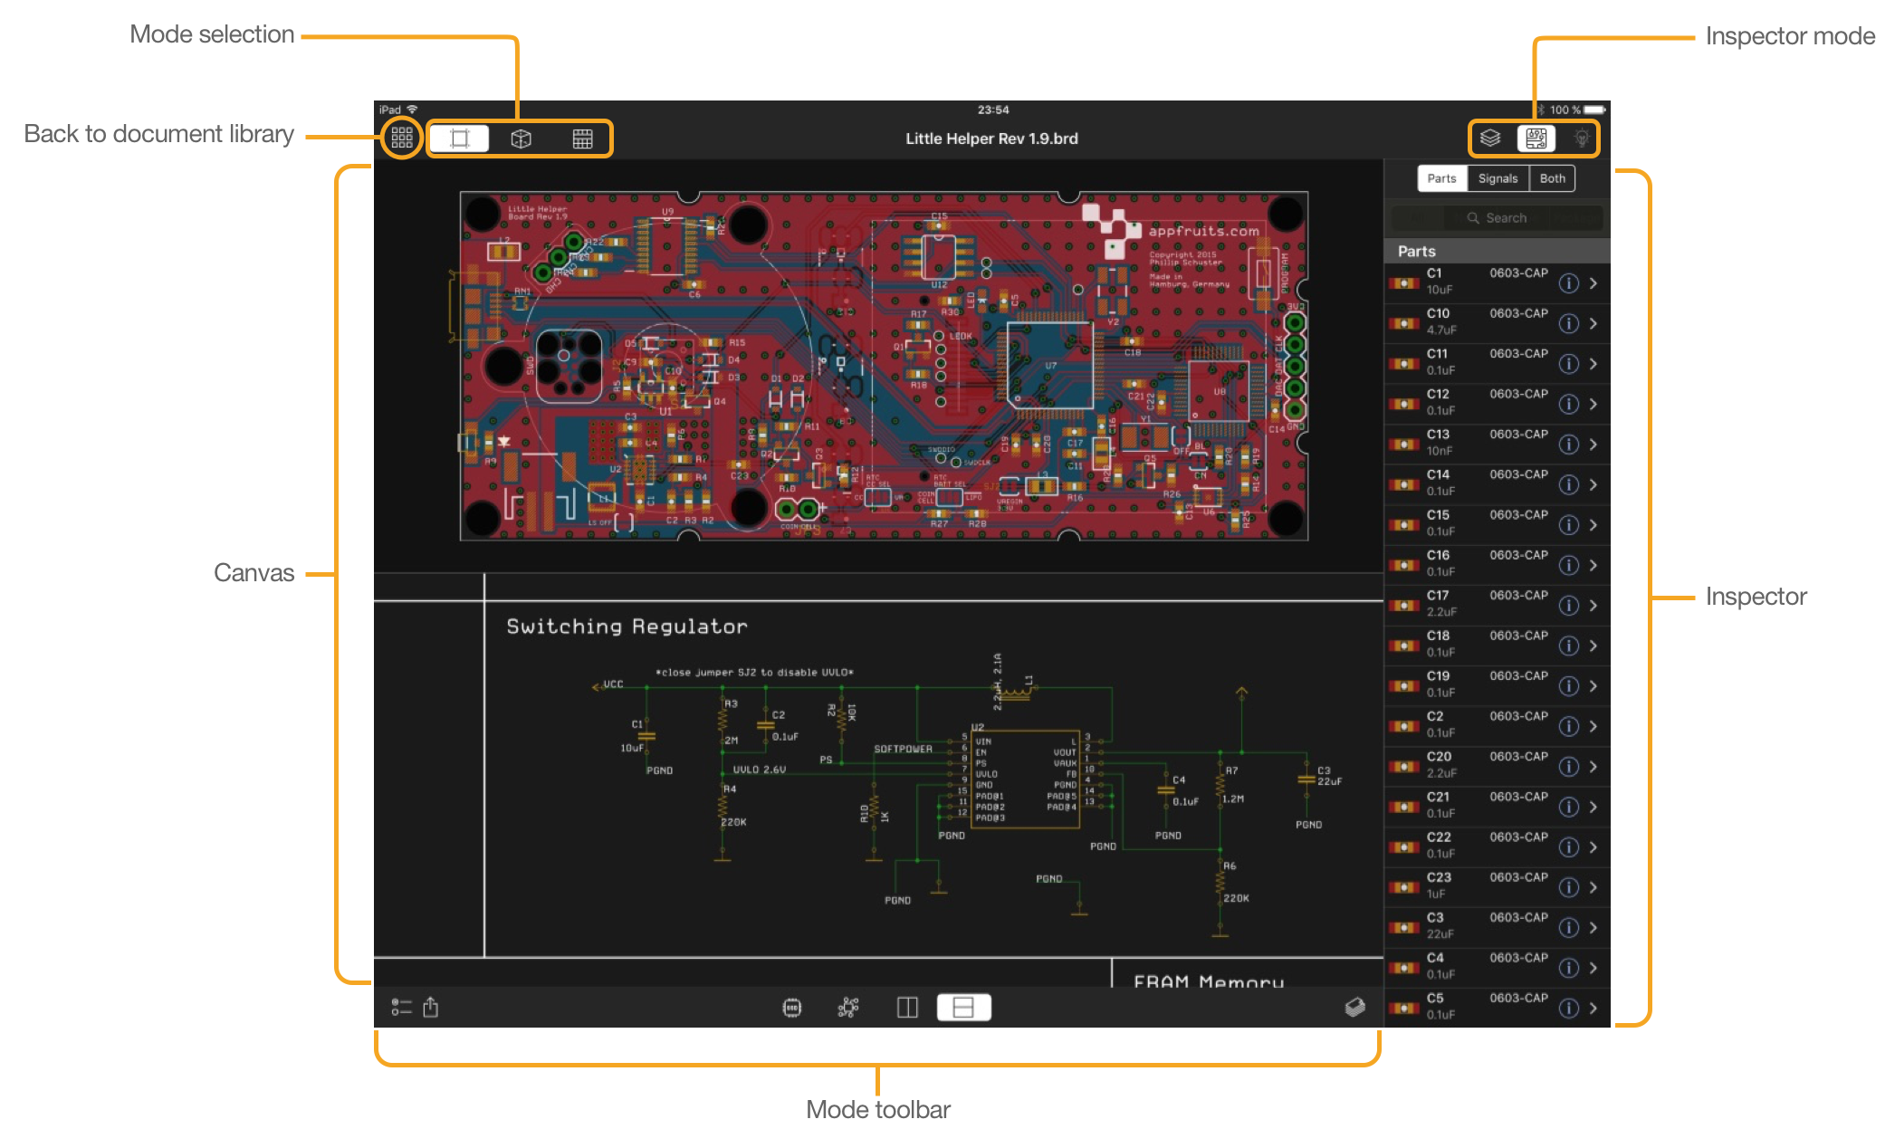Switch to side-by-side split layout
Screen dimensions: 1895x1148
(x=906, y=1008)
